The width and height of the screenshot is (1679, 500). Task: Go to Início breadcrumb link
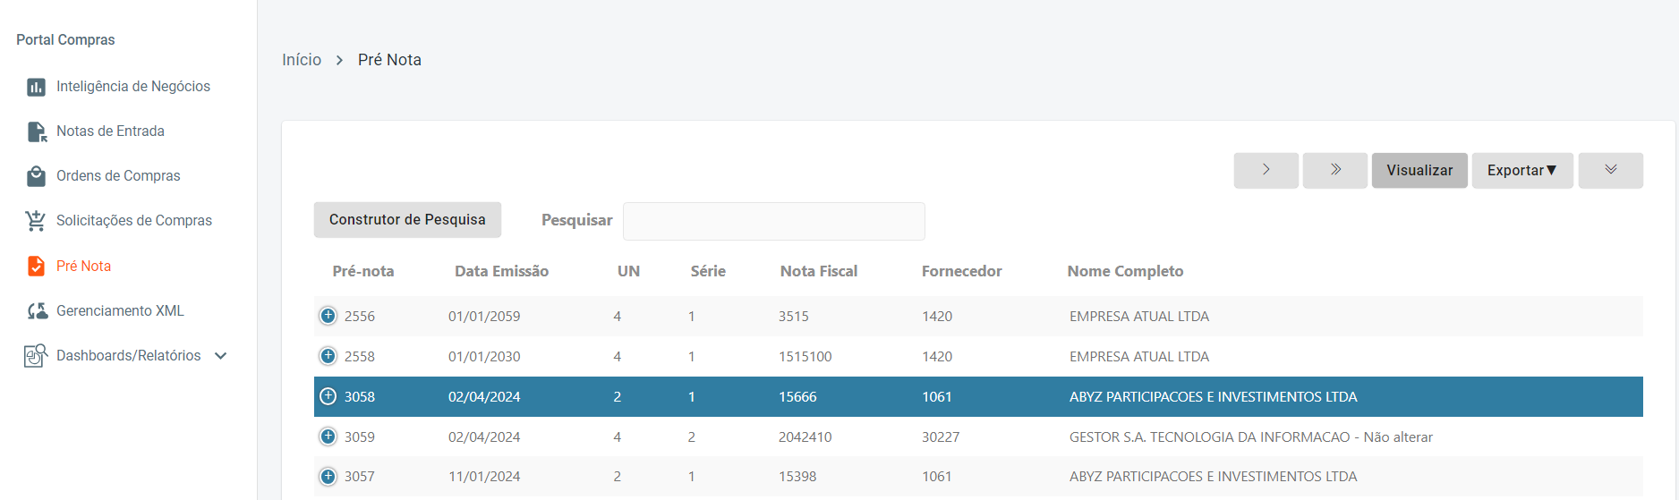pos(302,60)
